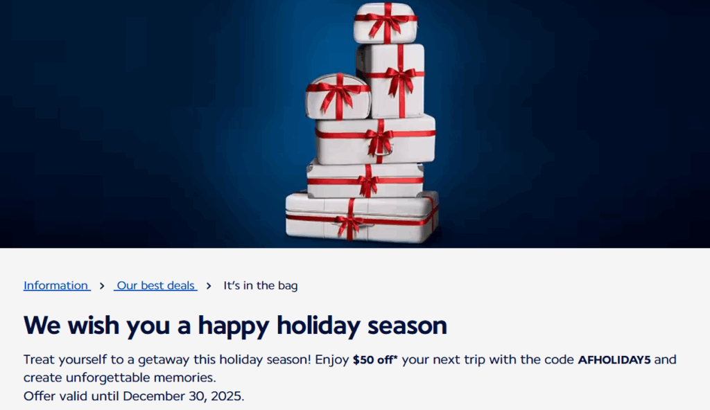Click the dark blue banner background left of suitcases

tap(139, 125)
